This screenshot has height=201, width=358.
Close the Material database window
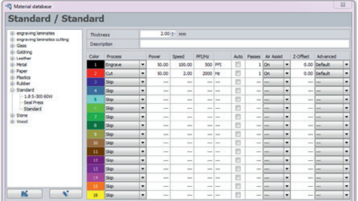coord(343,4)
